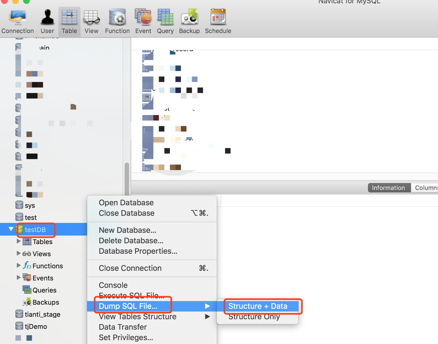The width and height of the screenshot is (438, 344).
Task: Select the sys database label
Action: click(x=30, y=206)
